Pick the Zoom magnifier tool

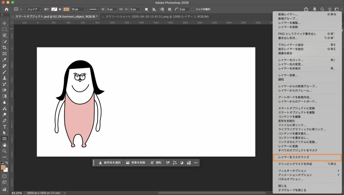5,151
